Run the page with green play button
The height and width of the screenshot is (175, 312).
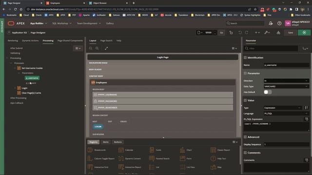pyautogui.click(x=304, y=33)
